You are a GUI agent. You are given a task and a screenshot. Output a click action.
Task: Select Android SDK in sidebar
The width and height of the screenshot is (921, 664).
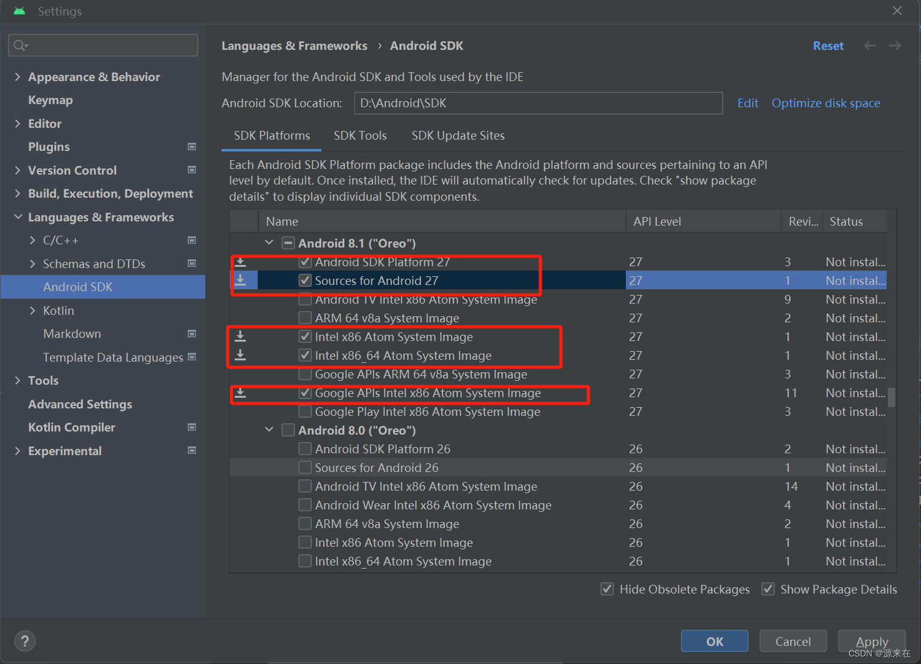pos(103,287)
